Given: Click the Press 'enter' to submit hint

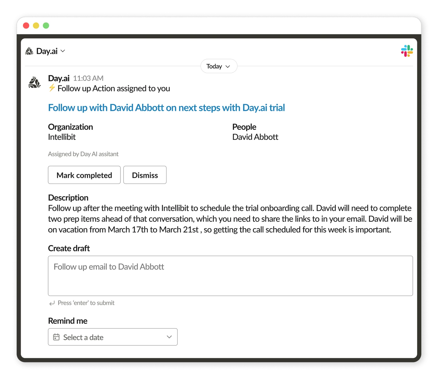Looking at the screenshot, I should (86, 303).
